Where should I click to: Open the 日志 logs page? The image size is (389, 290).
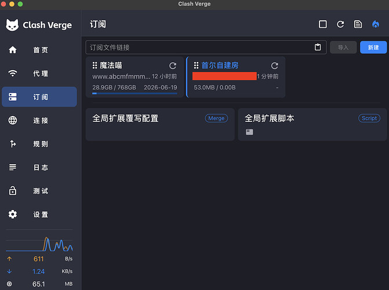pos(39,168)
